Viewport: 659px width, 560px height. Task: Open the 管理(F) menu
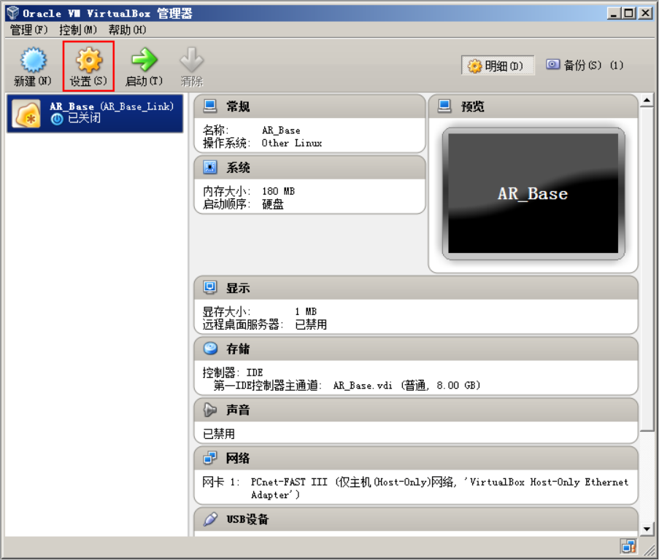coord(28,30)
